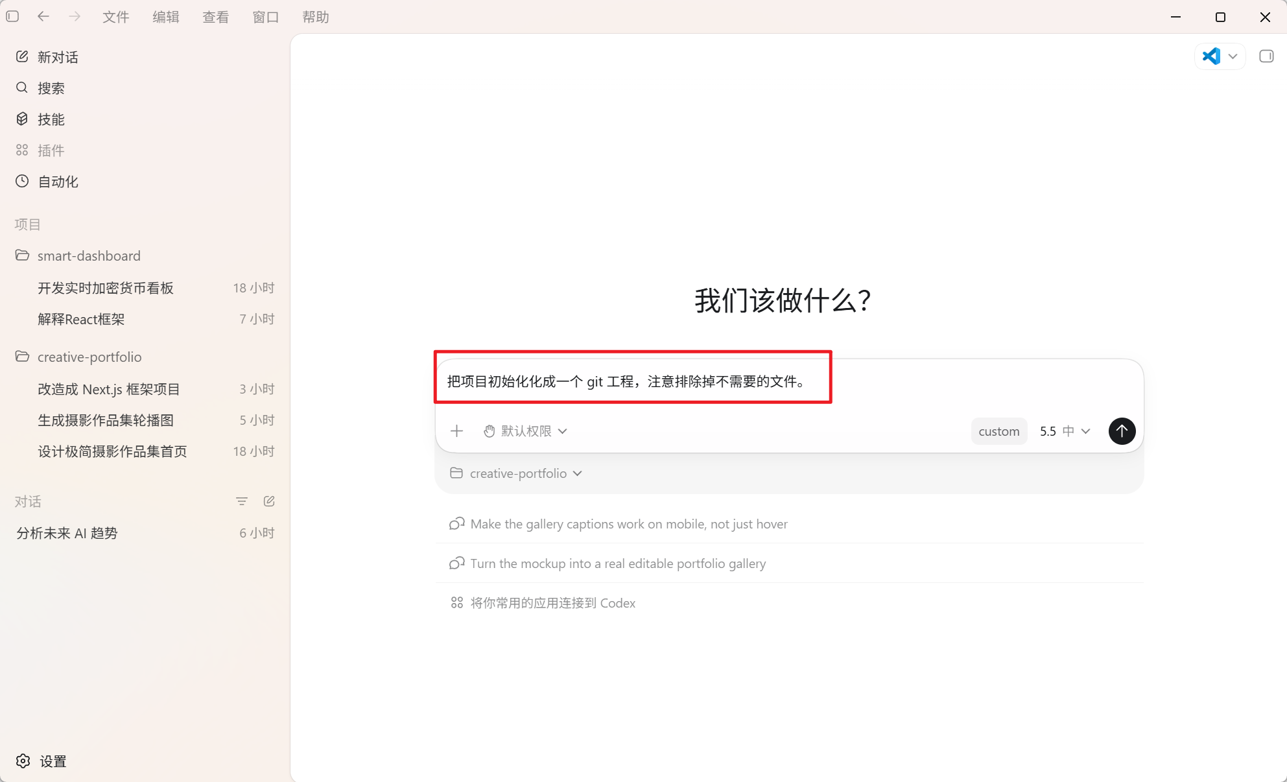Click the 3 小时 timestamp beside 改造成 Next.js
The height and width of the screenshot is (782, 1287).
(x=257, y=389)
